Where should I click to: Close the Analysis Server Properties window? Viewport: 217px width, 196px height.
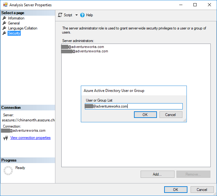209,5
